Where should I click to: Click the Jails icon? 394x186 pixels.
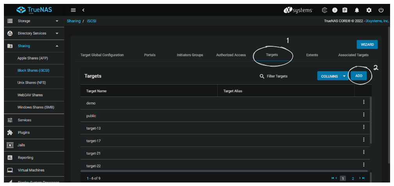click(10, 145)
